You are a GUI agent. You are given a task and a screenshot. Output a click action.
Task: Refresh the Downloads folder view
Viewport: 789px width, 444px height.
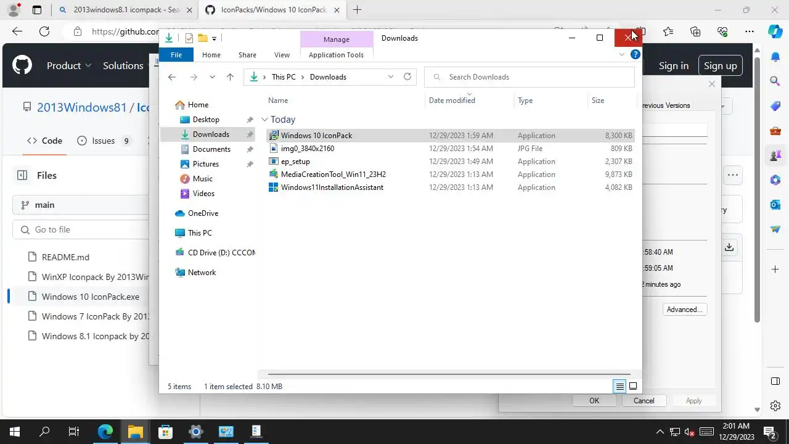pos(407,77)
